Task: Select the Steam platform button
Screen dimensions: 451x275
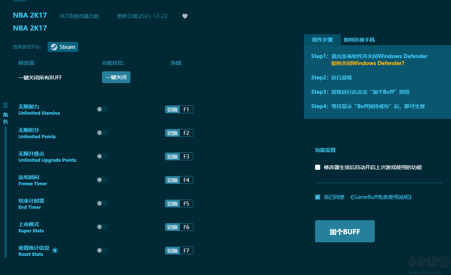Action: click(63, 47)
